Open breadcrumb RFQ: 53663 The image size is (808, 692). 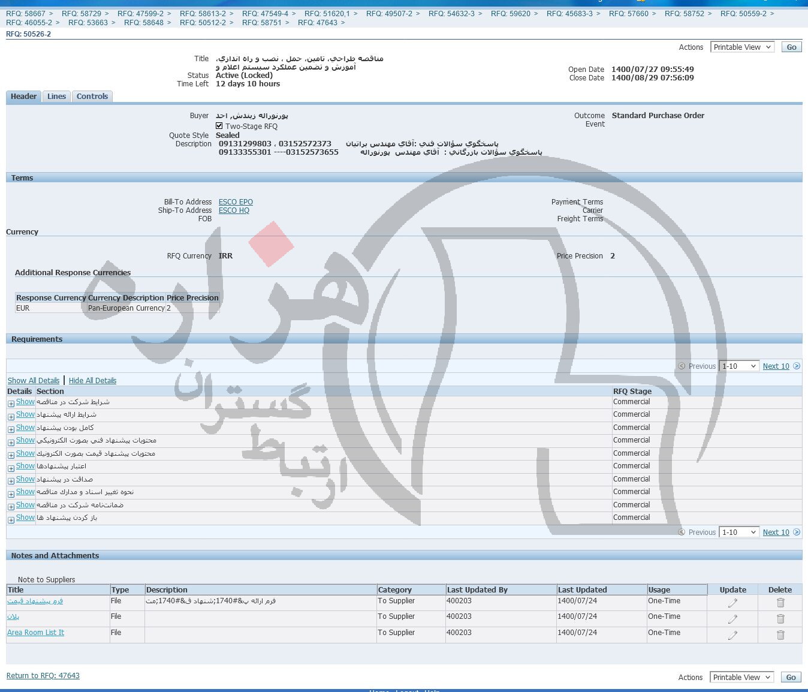(88, 22)
